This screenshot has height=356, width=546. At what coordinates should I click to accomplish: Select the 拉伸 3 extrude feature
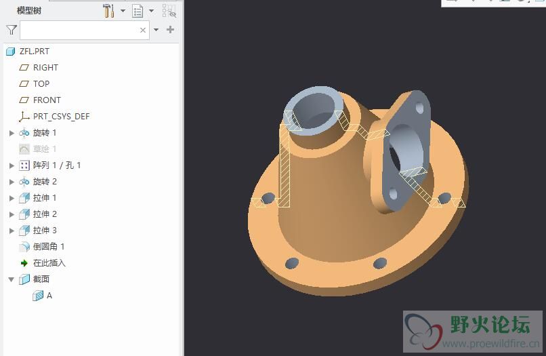45,231
